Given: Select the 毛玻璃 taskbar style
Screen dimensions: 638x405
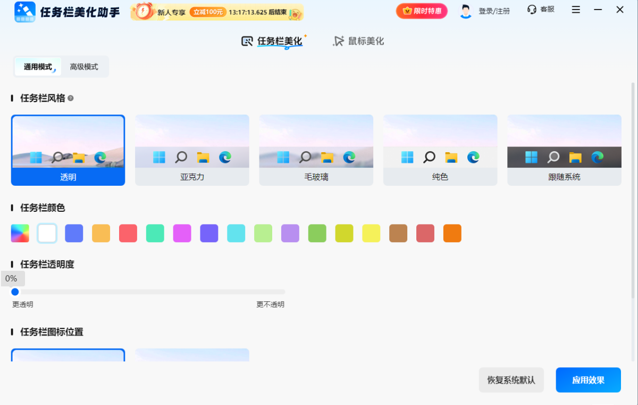Looking at the screenshot, I should coord(316,150).
